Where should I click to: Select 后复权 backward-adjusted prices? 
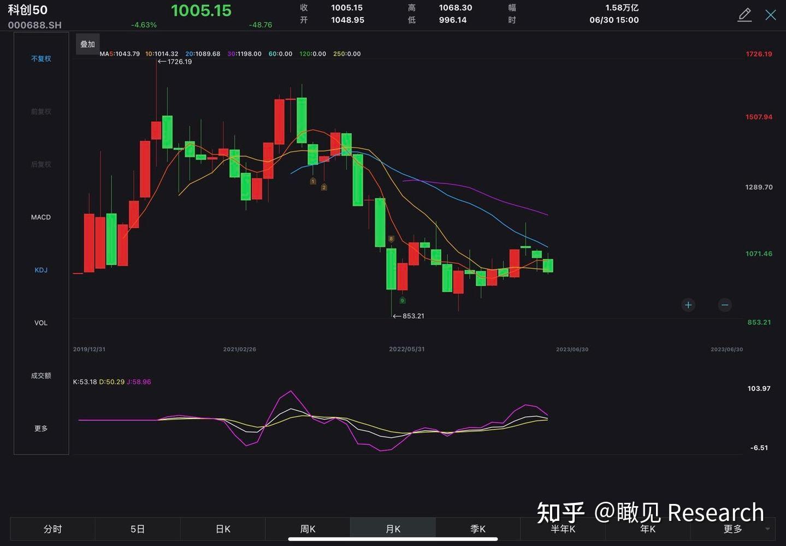[40, 164]
